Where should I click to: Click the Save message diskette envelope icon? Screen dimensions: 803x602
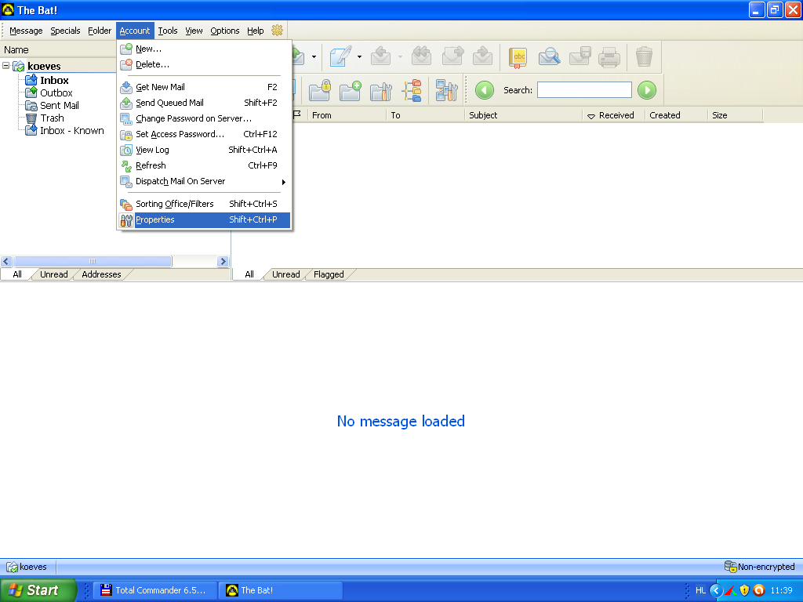[x=580, y=56]
